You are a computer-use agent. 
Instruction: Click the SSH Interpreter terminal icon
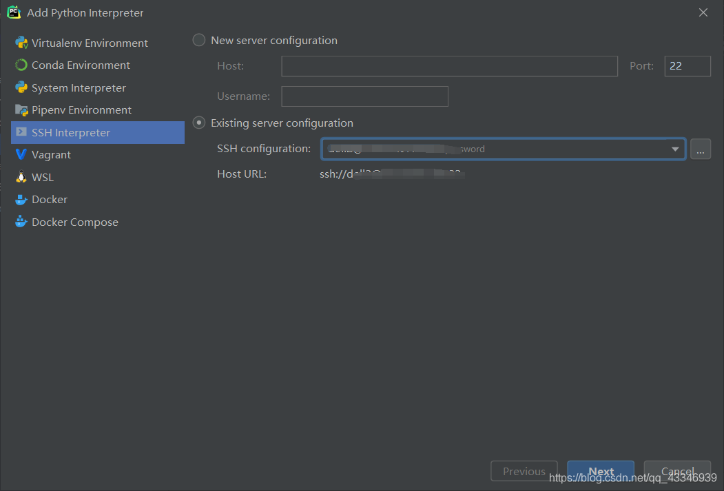[x=21, y=132]
